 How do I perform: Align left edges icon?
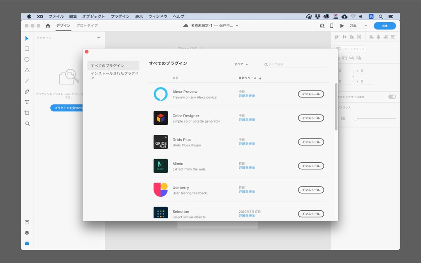pos(371,37)
